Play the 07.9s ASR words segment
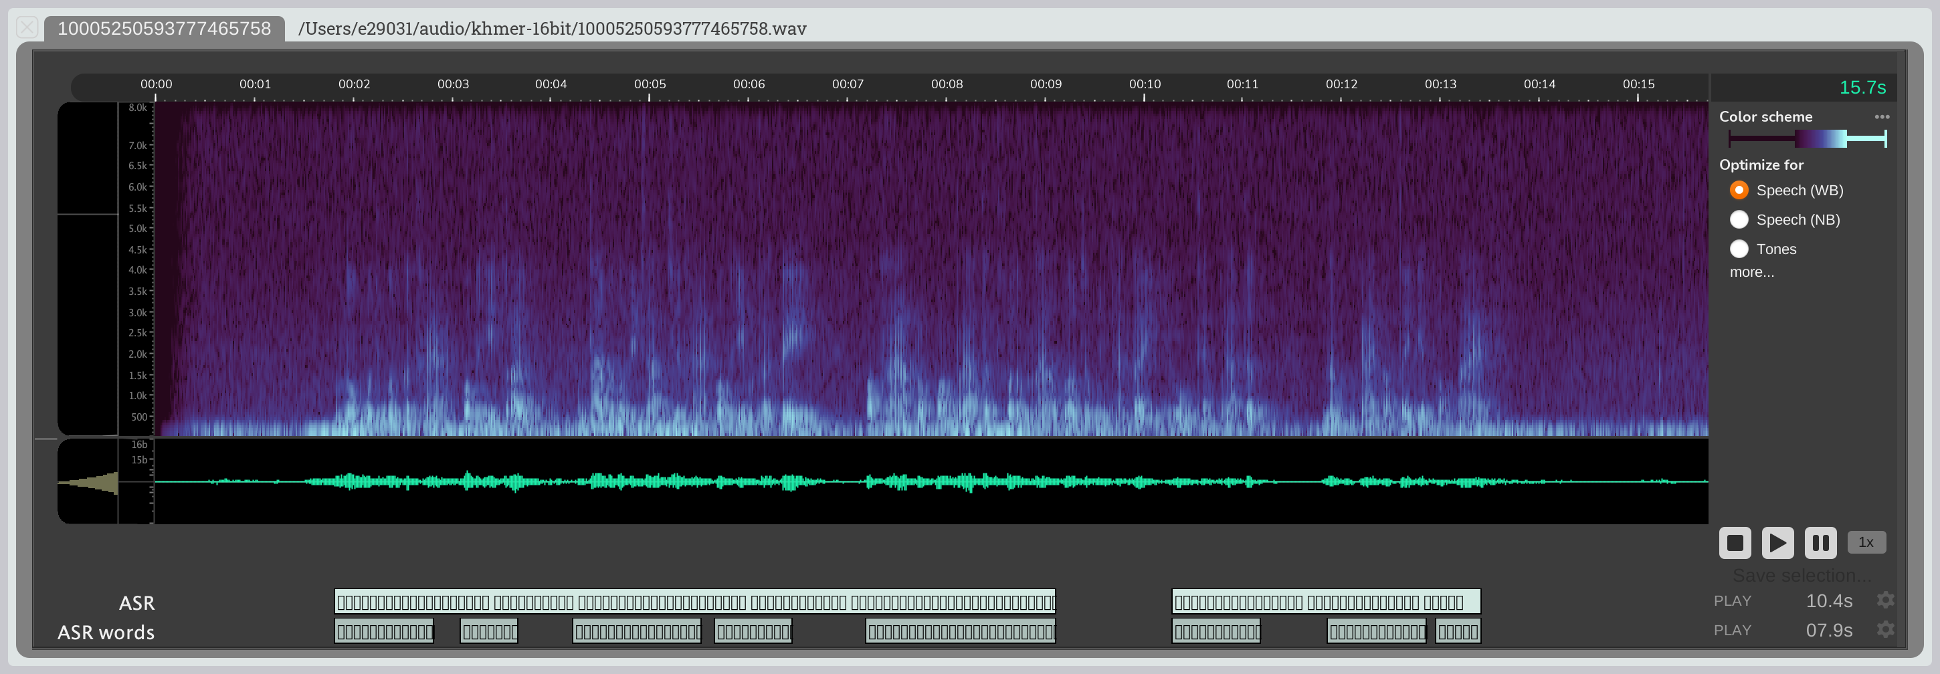1940x674 pixels. coord(1731,631)
